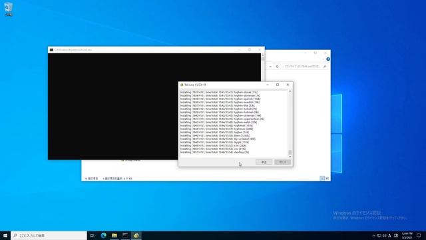Click the Command Prompt title bar icon
Viewport: 426px width, 240px height.
pos(51,50)
